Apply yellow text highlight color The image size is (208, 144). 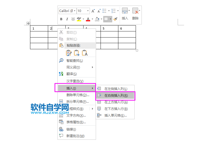[x=79, y=19]
